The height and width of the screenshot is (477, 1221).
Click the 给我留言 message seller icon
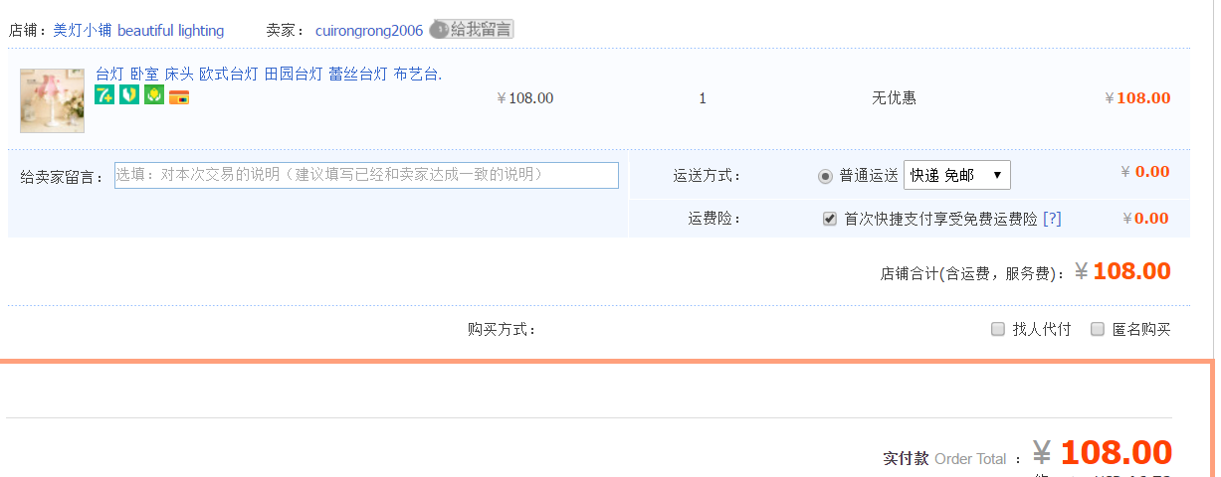pyautogui.click(x=472, y=30)
